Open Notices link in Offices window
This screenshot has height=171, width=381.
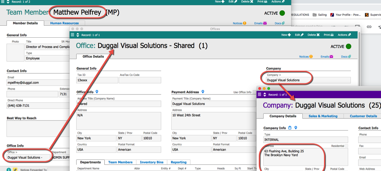click(306, 57)
